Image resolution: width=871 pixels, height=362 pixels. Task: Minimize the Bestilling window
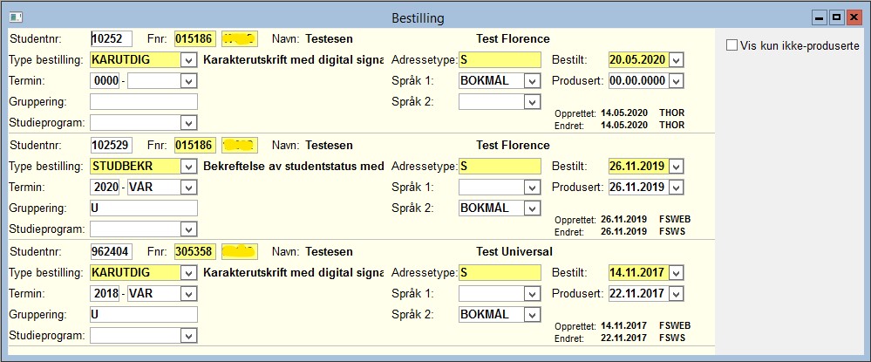coord(819,18)
